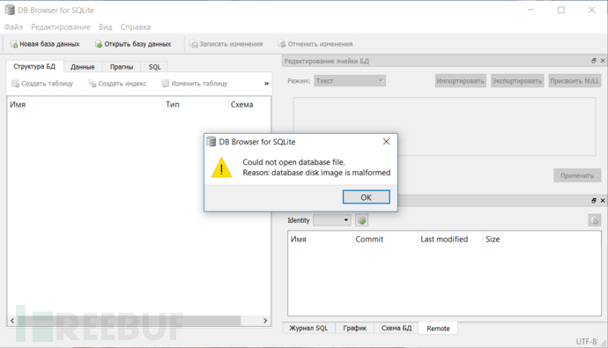Click the horizontal scrollbar thumb in structure pane
608x348 pixels.
click(x=130, y=321)
